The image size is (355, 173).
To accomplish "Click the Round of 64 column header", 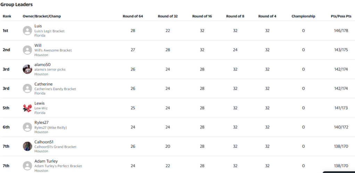I will point(133,16).
